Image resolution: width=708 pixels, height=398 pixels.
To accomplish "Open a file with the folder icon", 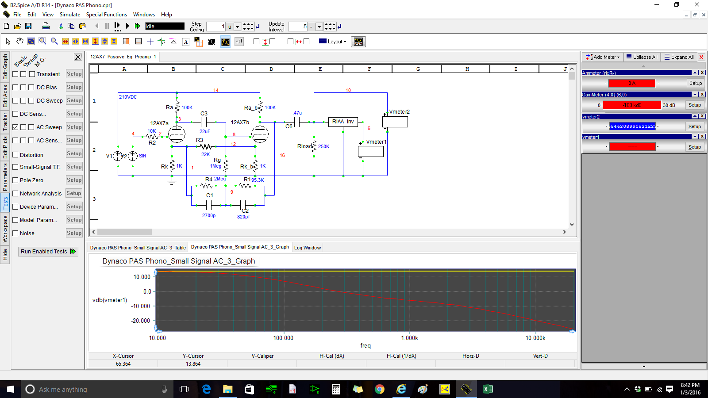I will (17, 27).
